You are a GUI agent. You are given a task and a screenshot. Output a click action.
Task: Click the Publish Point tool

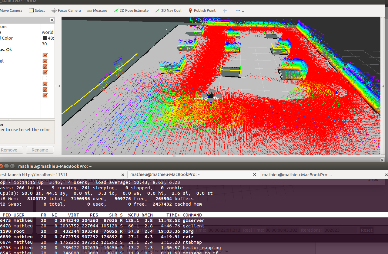(x=202, y=10)
